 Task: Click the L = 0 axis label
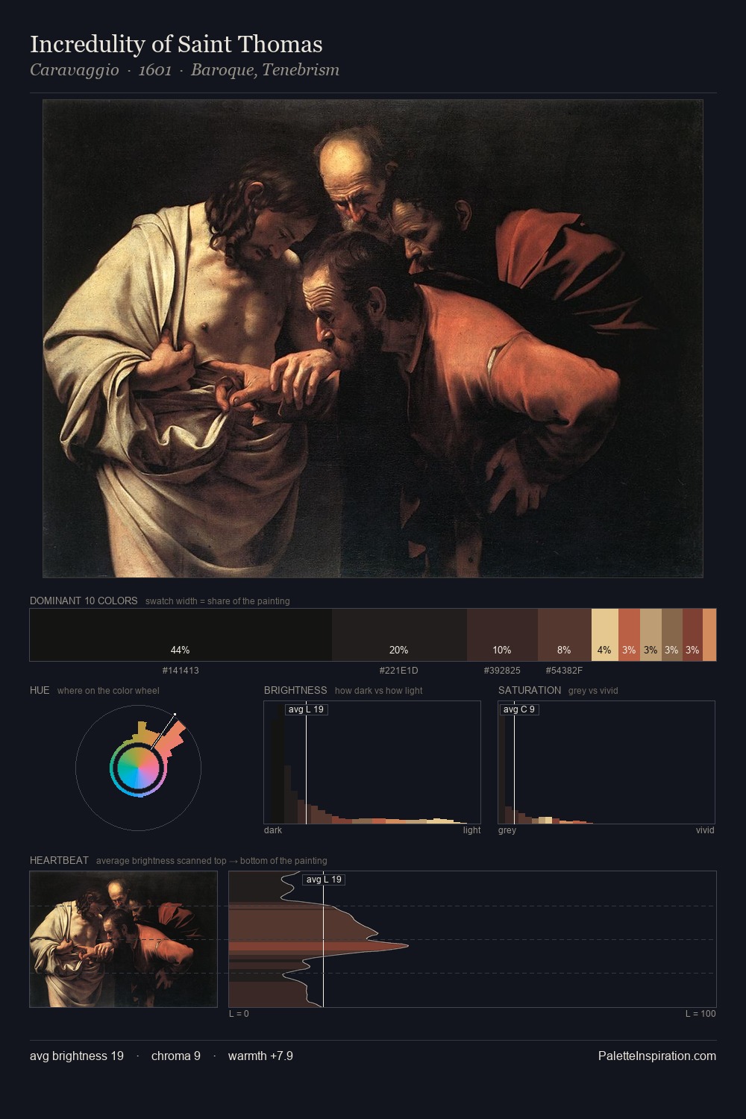pyautogui.click(x=239, y=1014)
